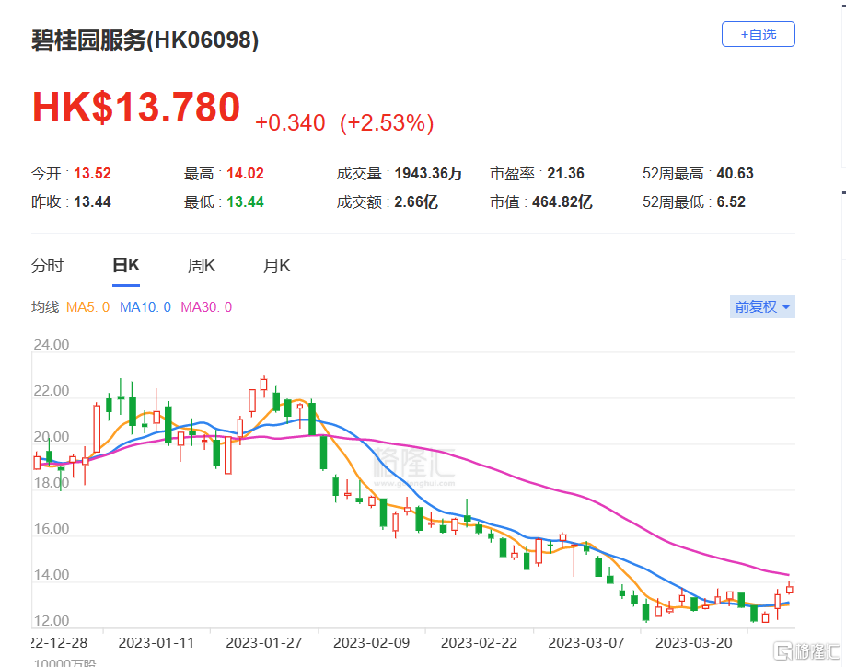The image size is (846, 667).
Task: Click the current price HK$13.780
Action: point(136,108)
